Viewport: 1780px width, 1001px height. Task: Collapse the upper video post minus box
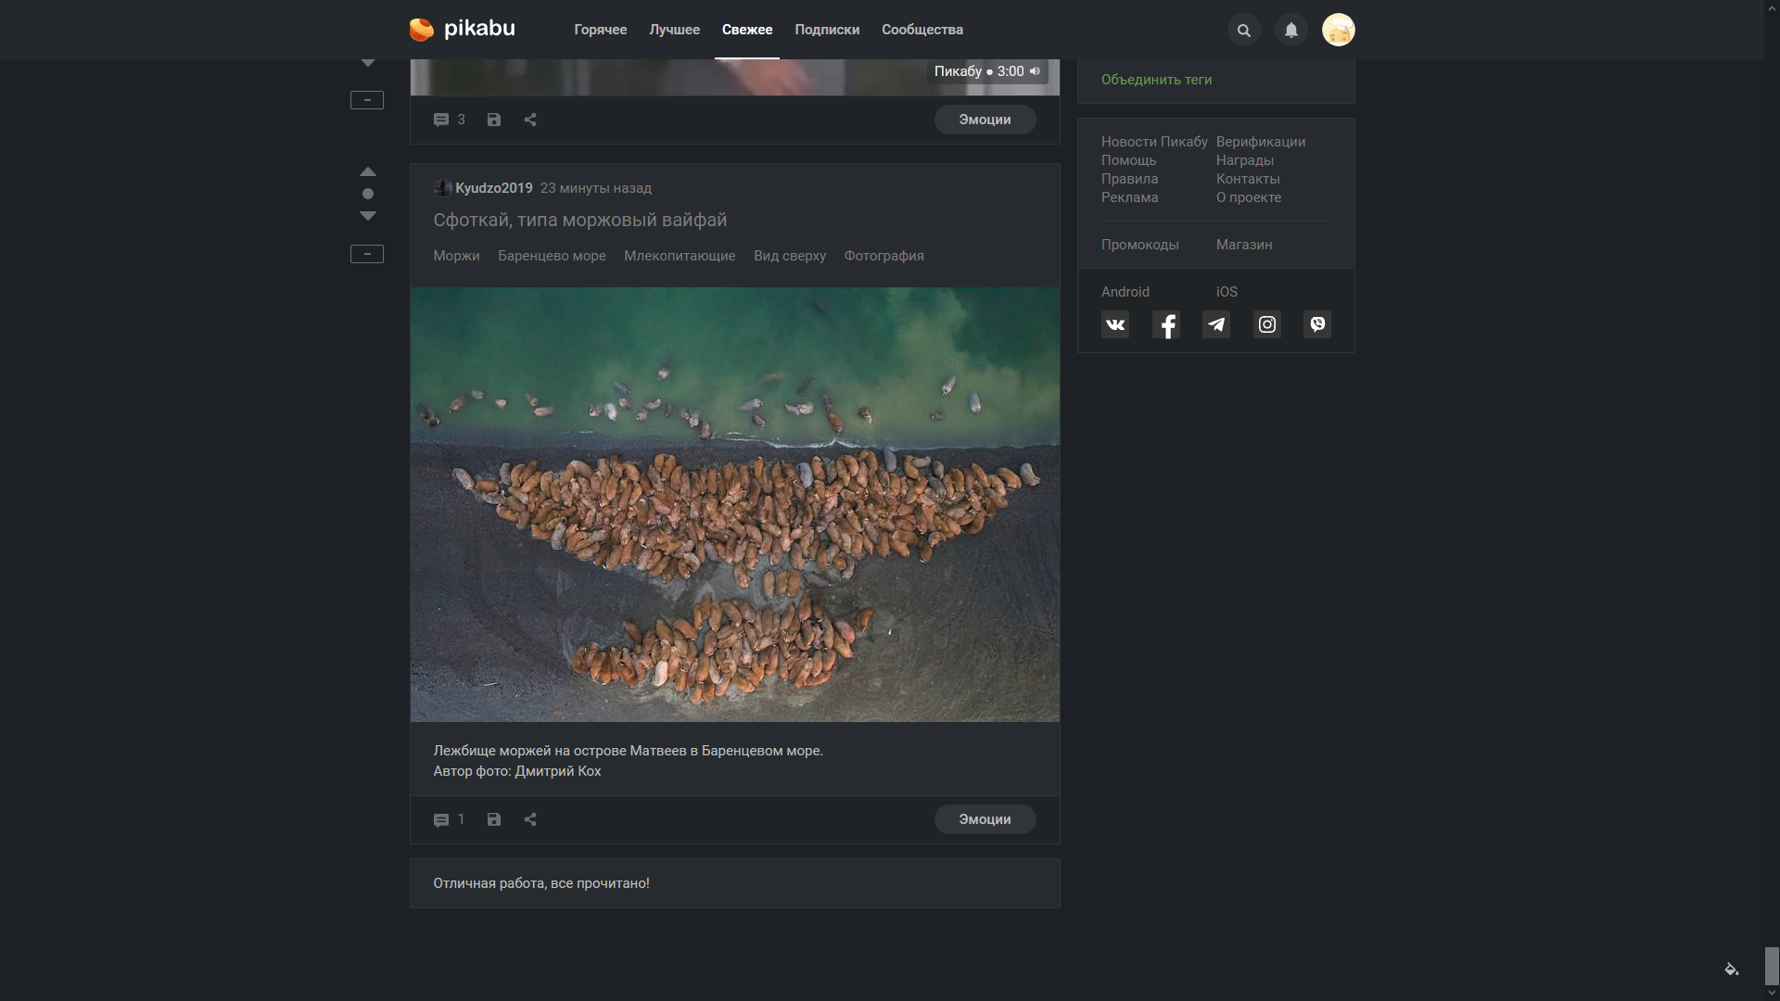tap(367, 100)
